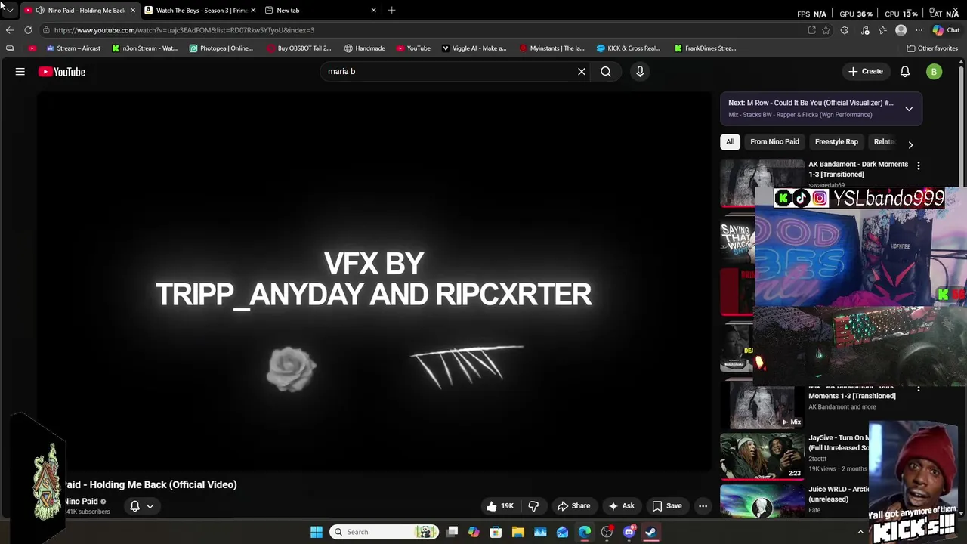
Task: Filter by Freestyle Rap chip
Action: pyautogui.click(x=836, y=141)
